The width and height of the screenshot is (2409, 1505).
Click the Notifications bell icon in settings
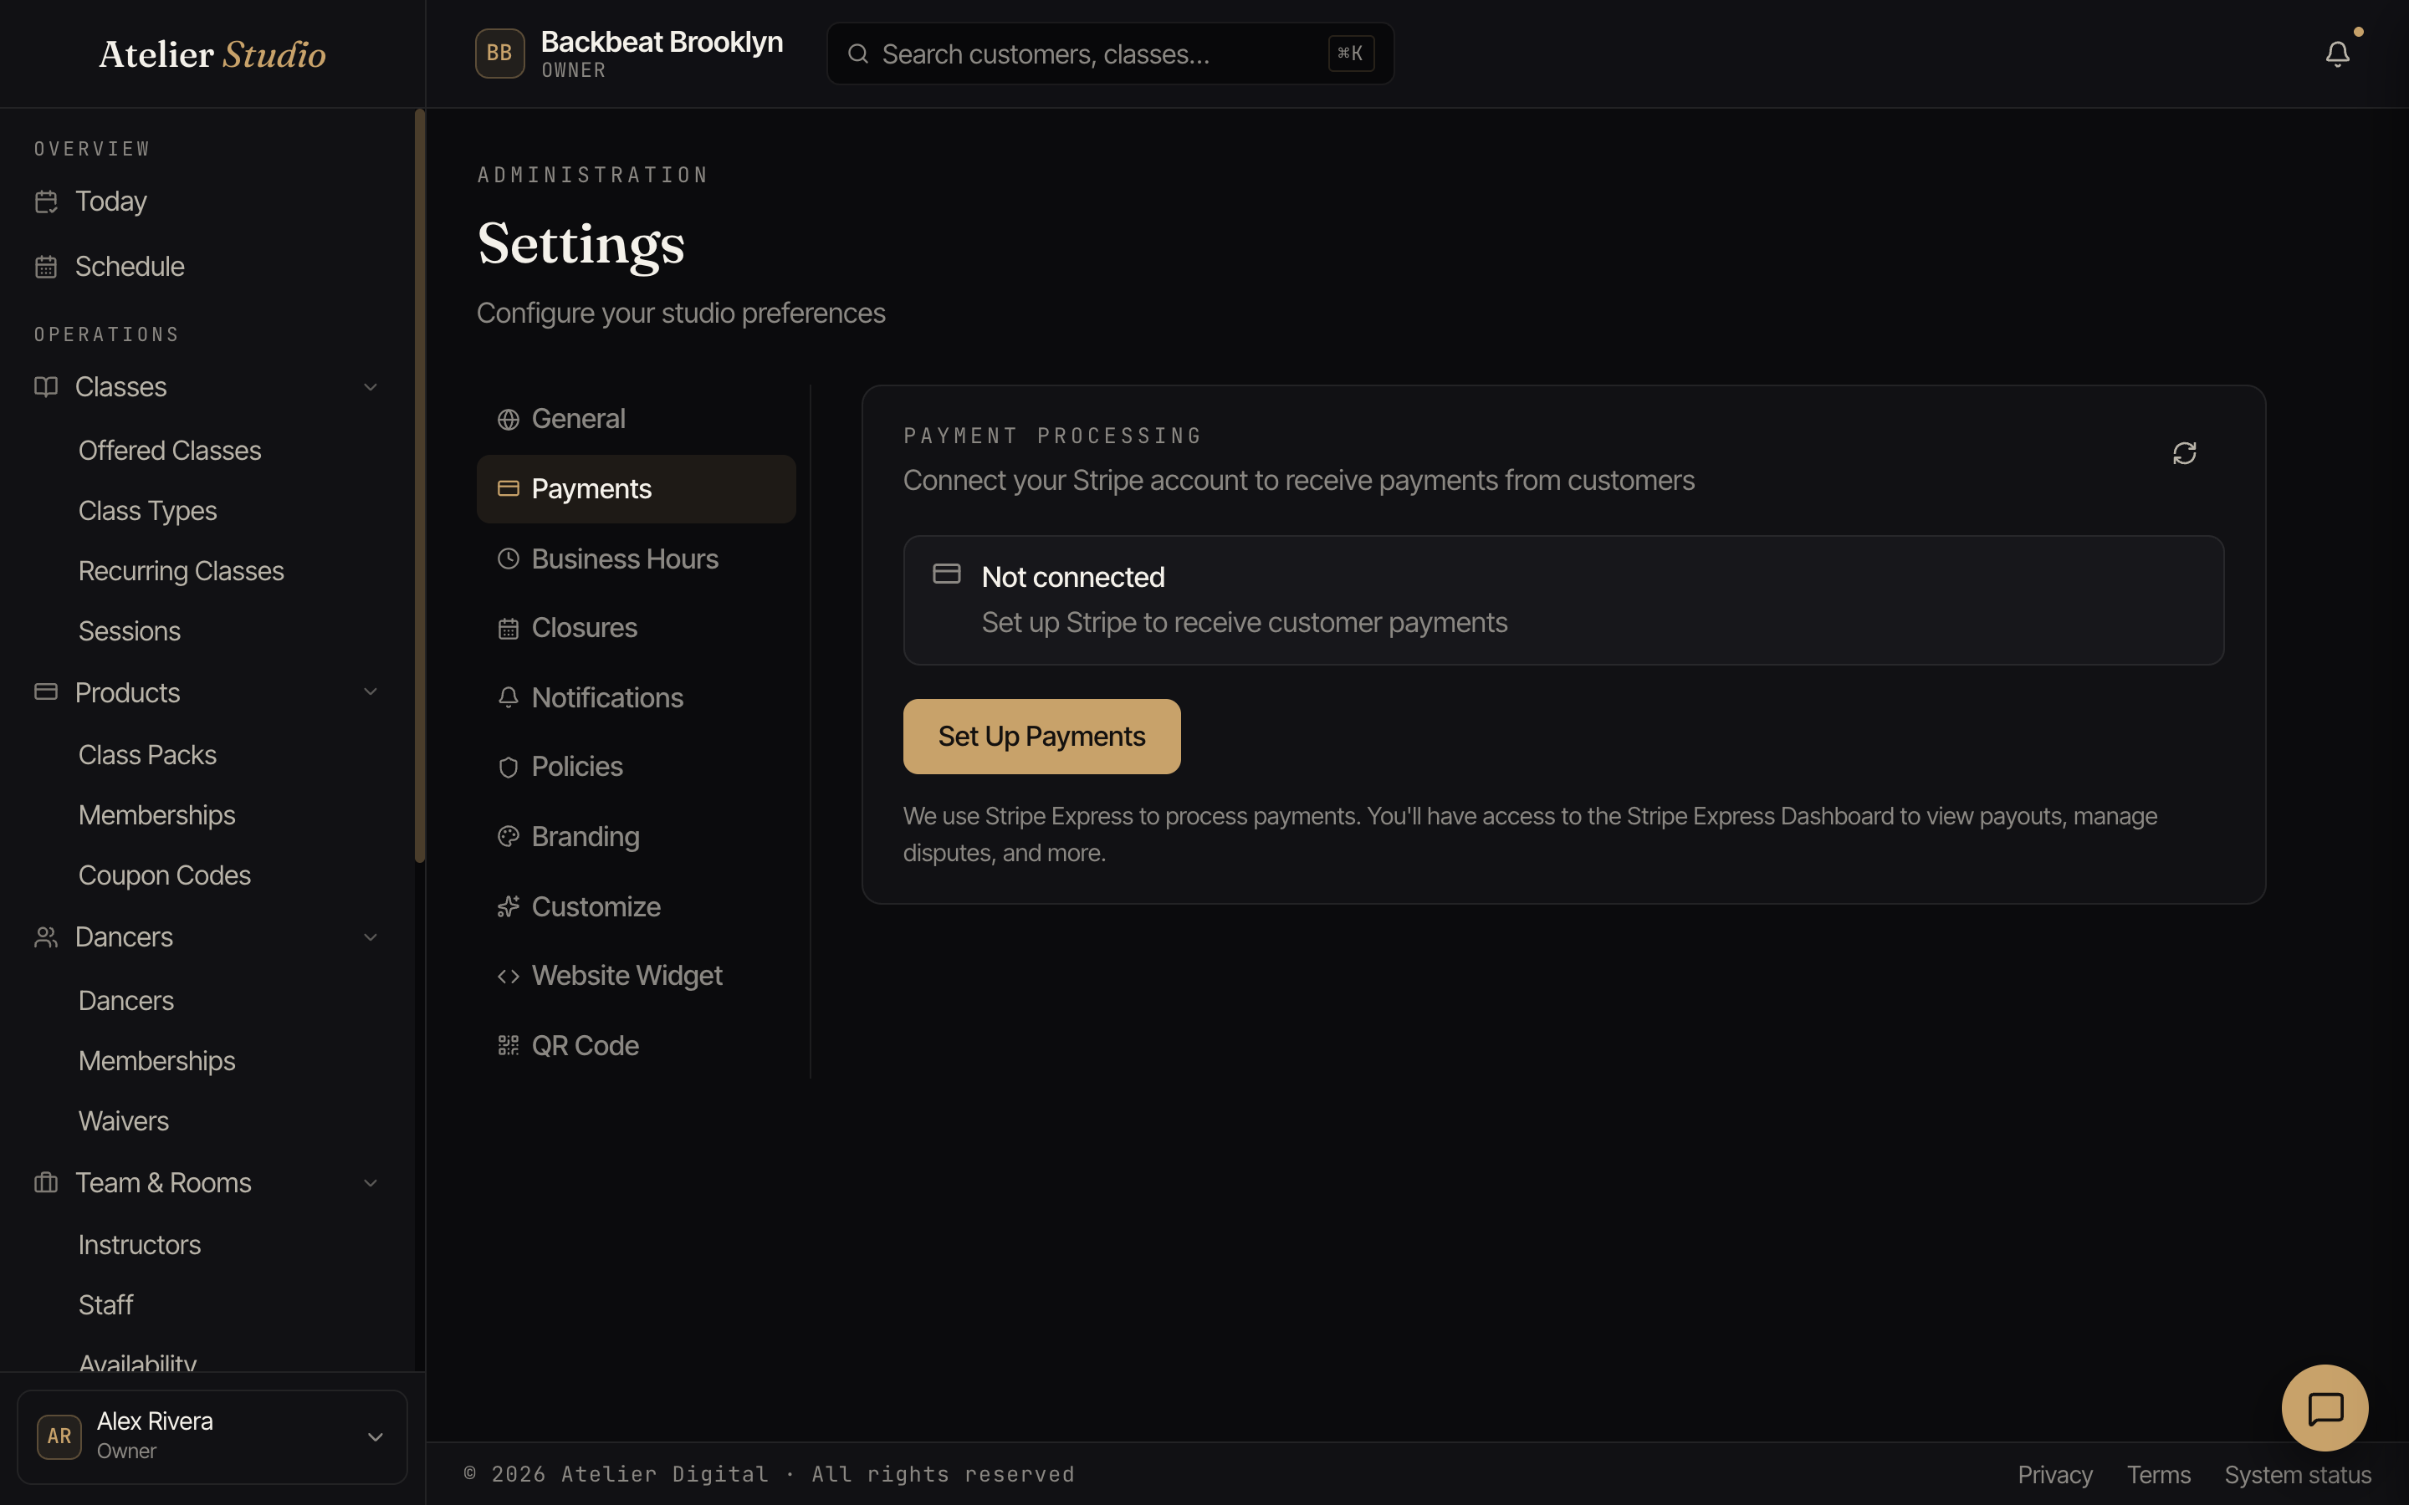coord(509,698)
